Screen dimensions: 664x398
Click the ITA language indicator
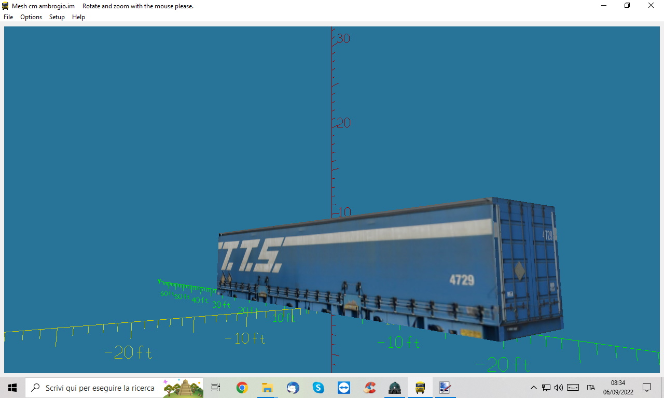point(591,388)
